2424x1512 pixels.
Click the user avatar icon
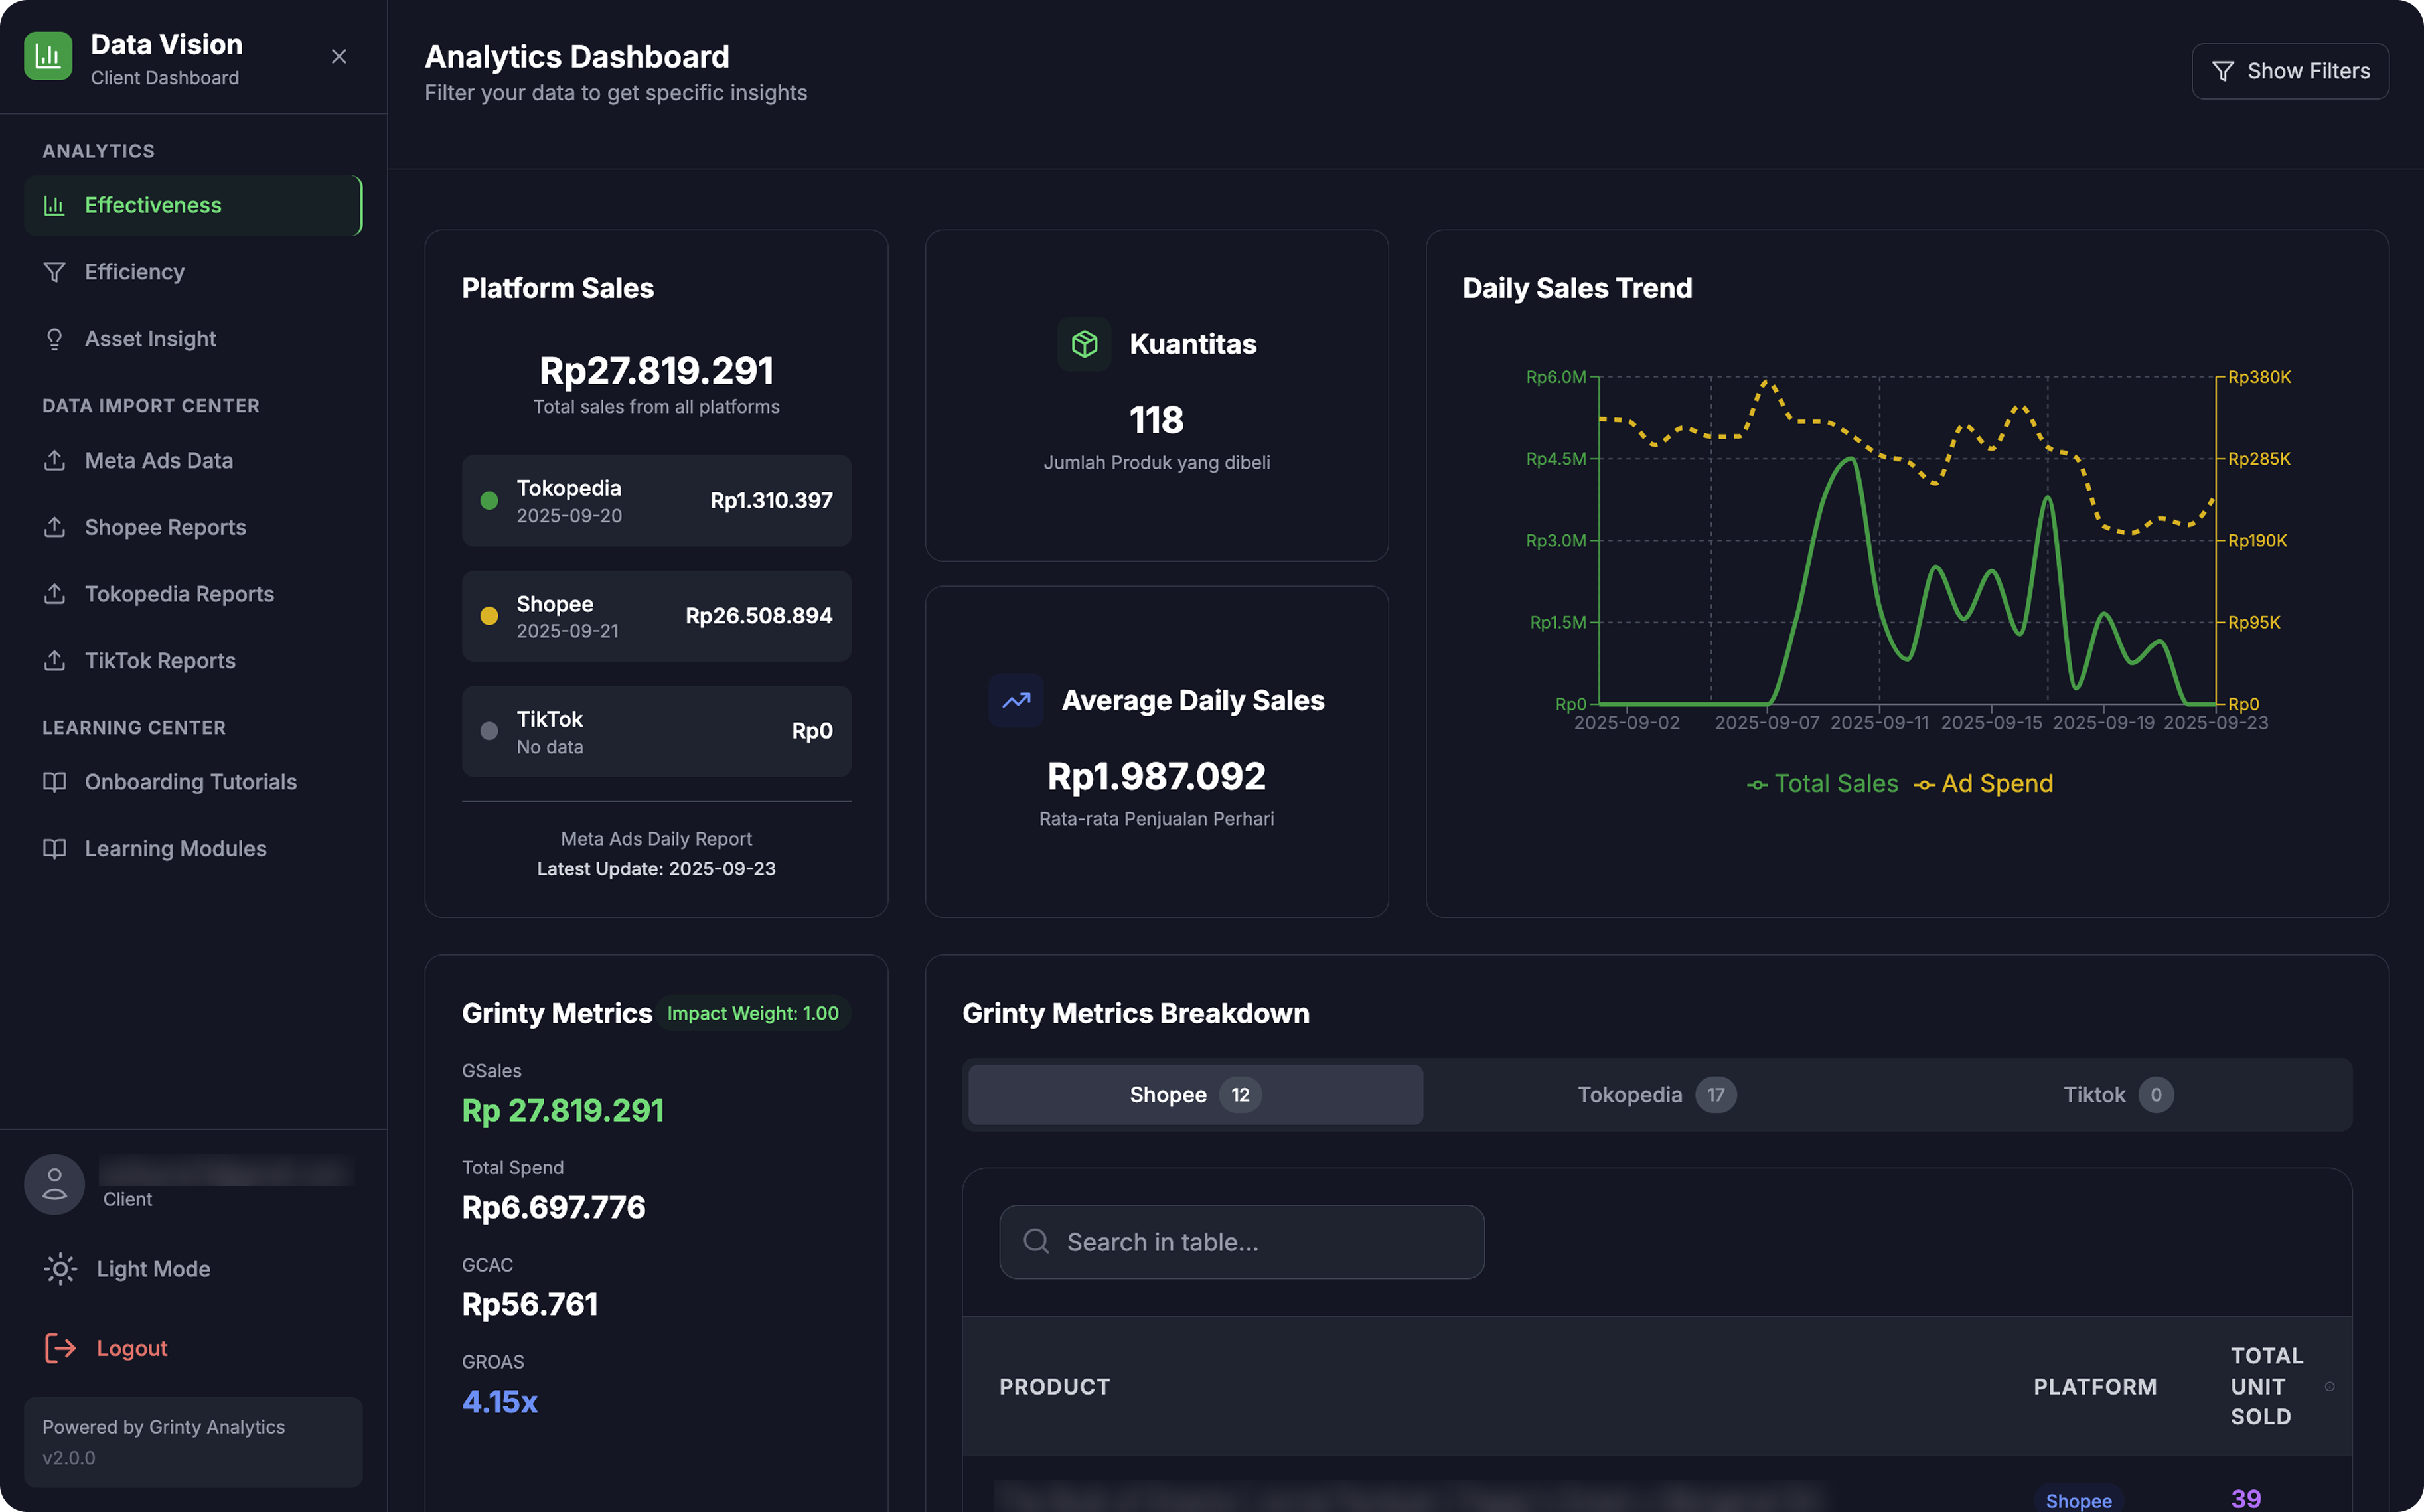coord(55,1184)
